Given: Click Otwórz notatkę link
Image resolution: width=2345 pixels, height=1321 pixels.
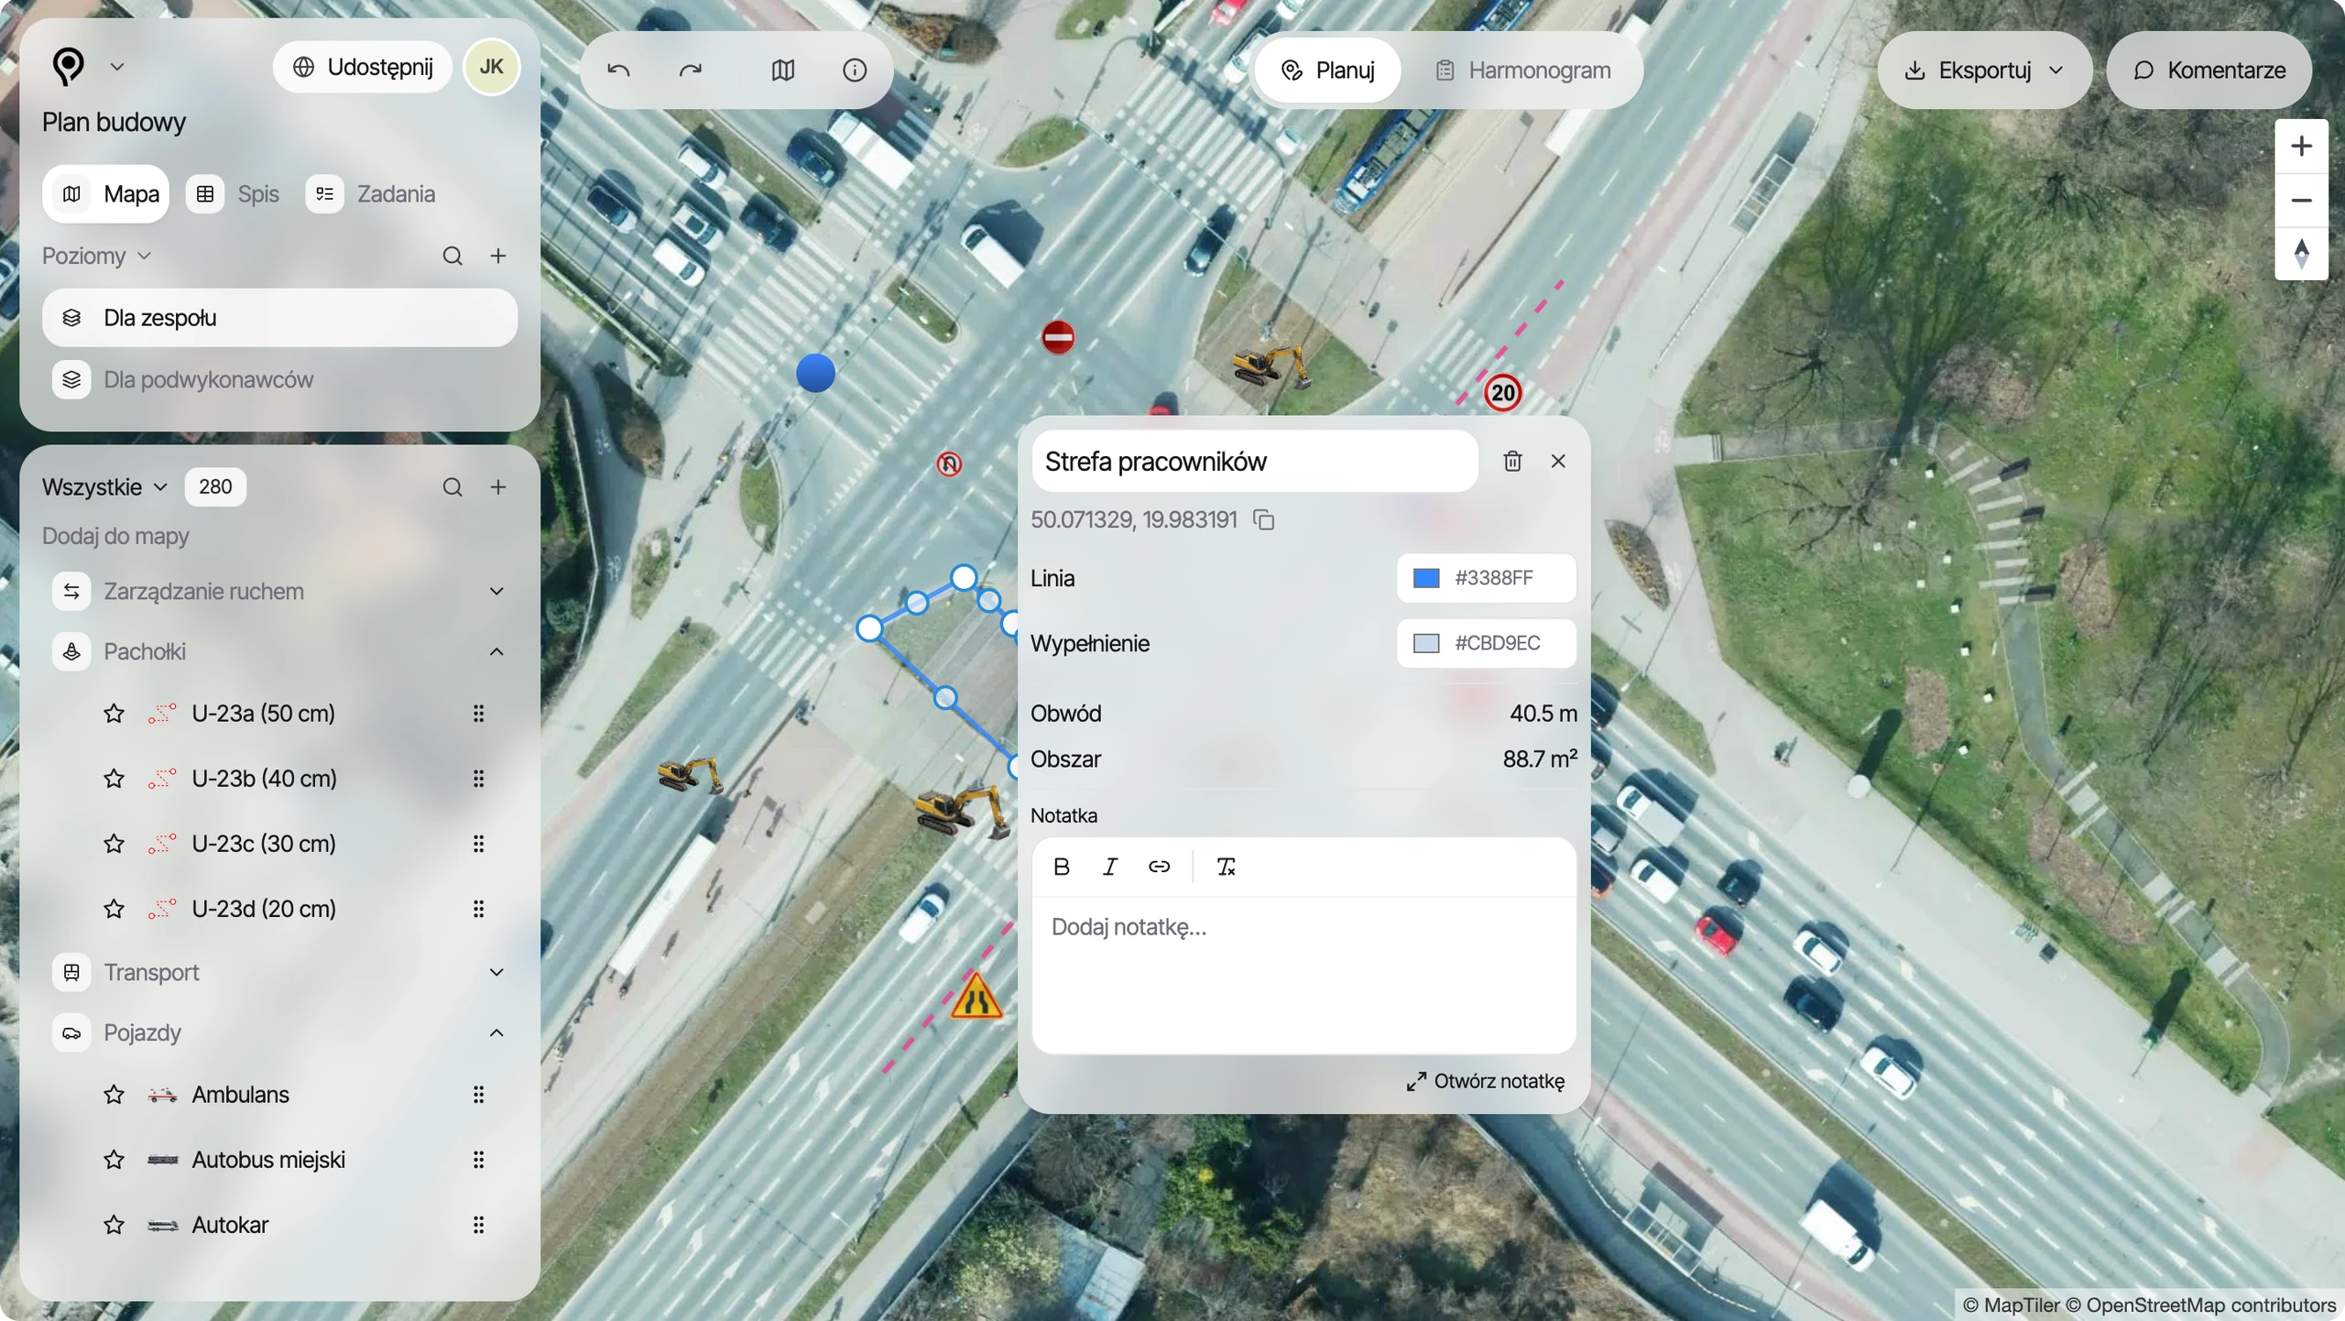Looking at the screenshot, I should 1486,1082.
